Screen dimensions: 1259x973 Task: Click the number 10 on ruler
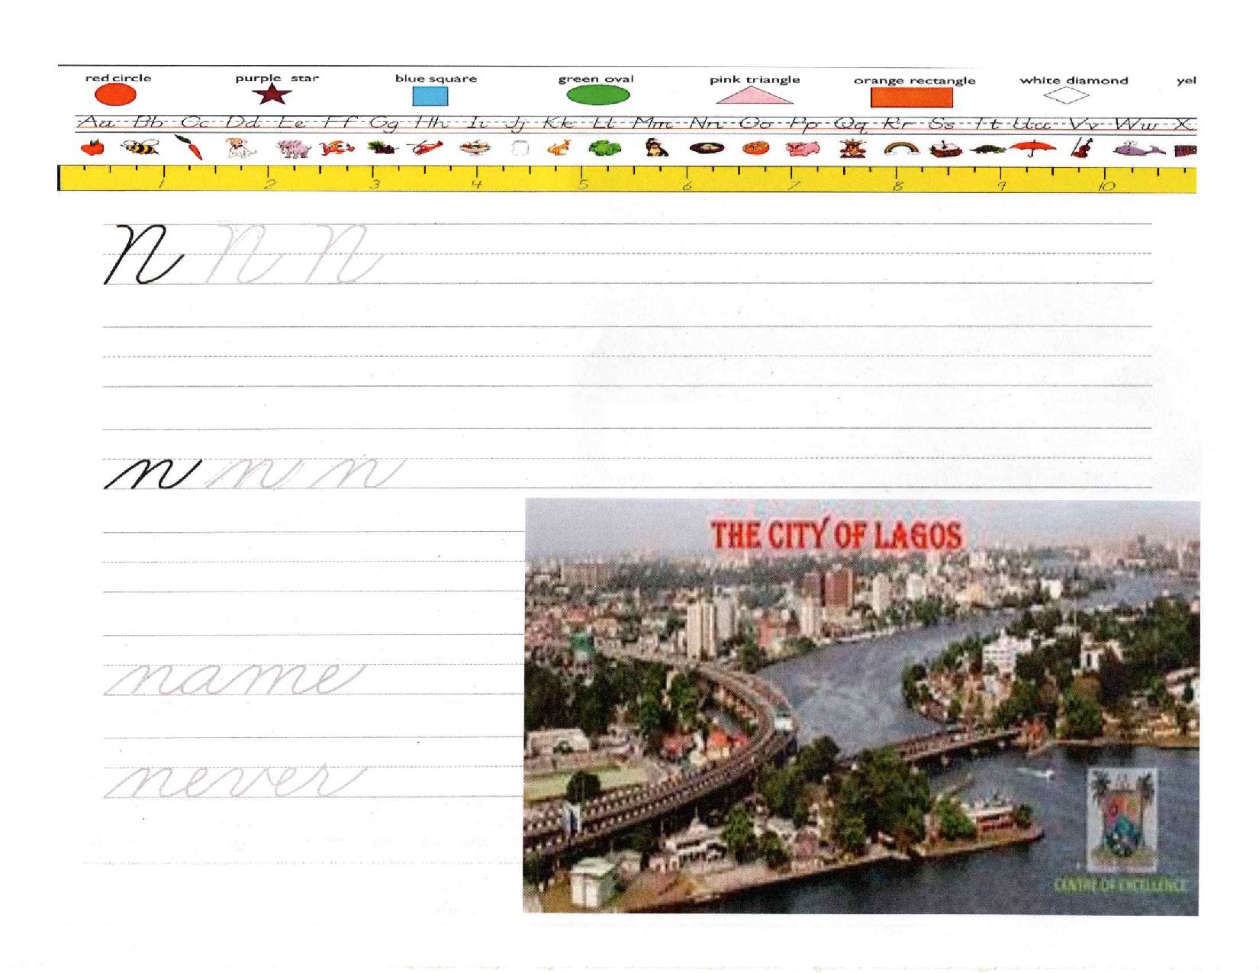coord(1106,185)
